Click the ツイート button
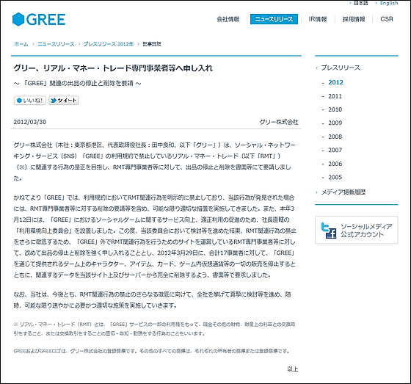 [x=64, y=101]
